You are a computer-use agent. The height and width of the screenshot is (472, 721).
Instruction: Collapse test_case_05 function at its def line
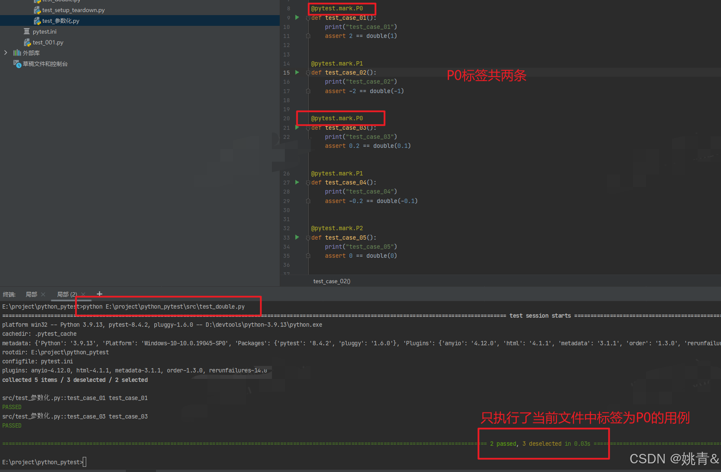coord(308,238)
